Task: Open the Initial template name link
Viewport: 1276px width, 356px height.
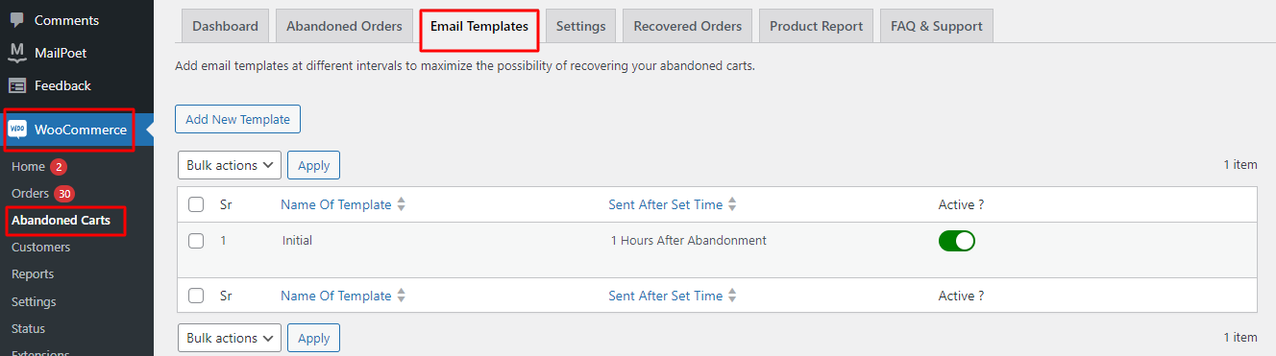Action: pyautogui.click(x=297, y=241)
